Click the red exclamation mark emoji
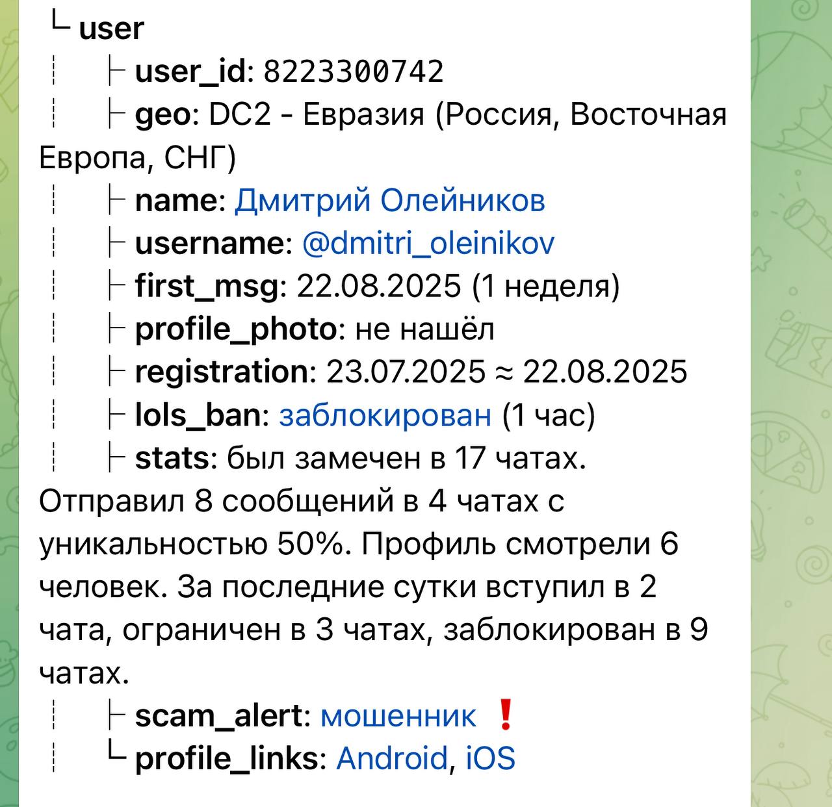This screenshot has width=832, height=807. [x=505, y=715]
